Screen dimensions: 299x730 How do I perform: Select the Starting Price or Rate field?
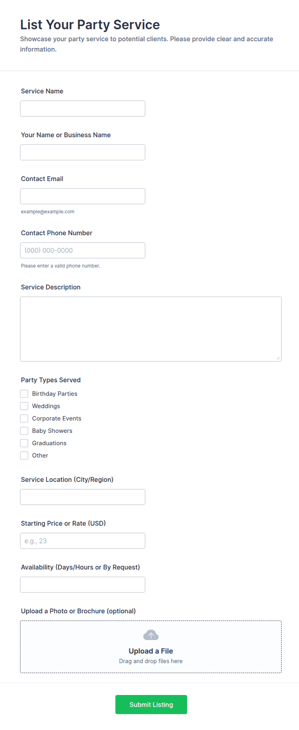[83, 541]
